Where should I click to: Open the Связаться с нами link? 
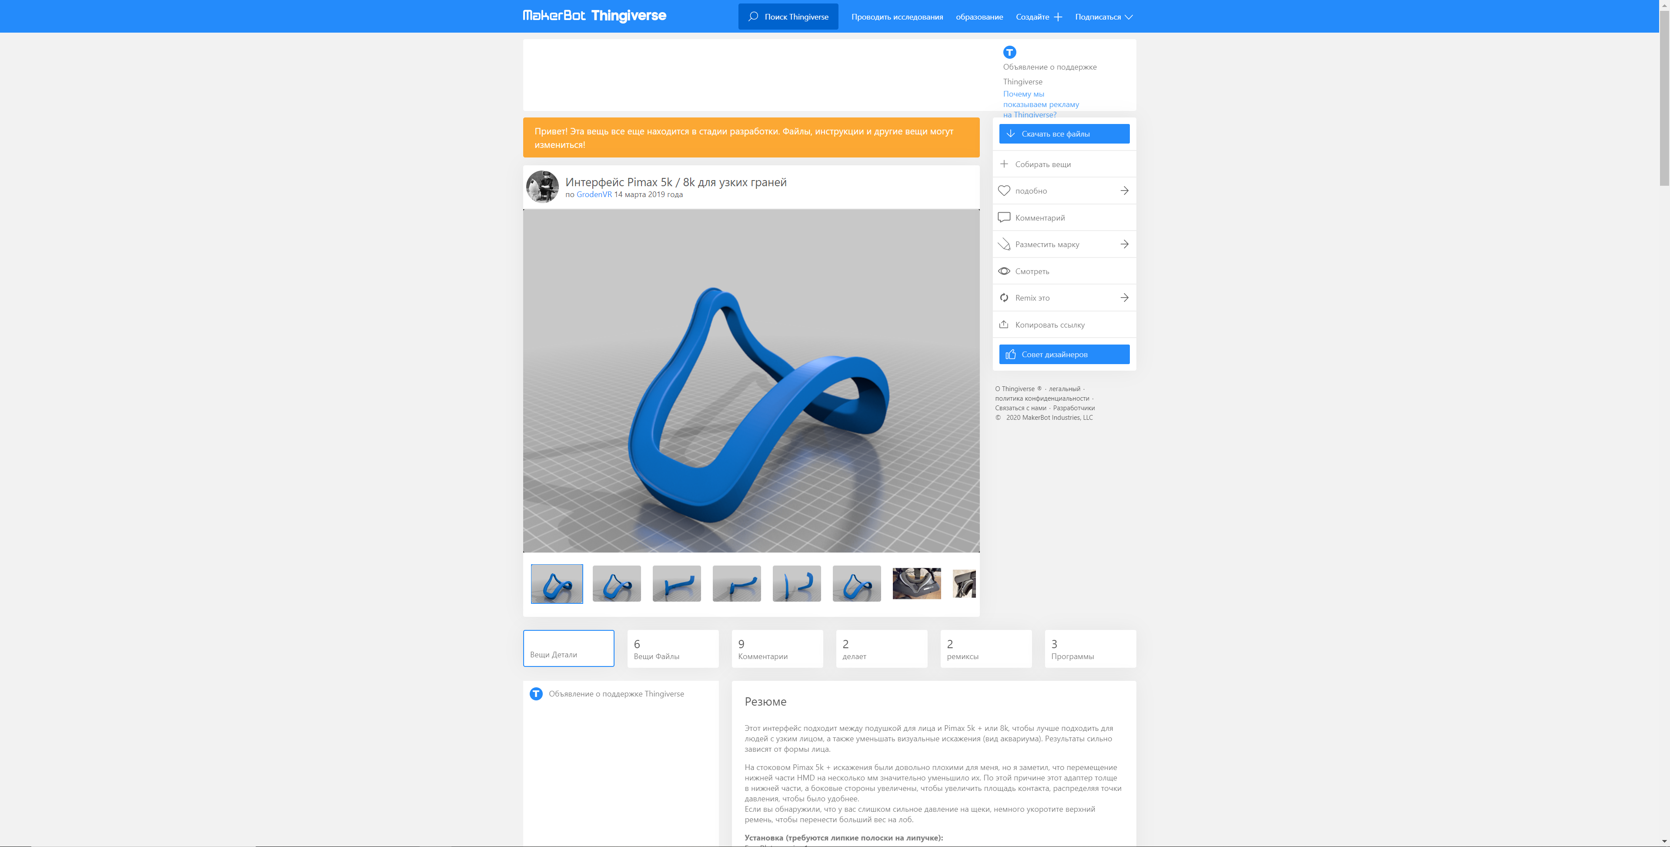tap(1020, 408)
